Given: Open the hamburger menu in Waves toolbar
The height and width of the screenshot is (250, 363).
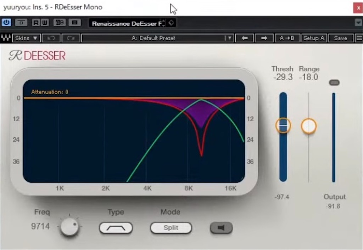Looking at the screenshot, I should pyautogui.click(x=359, y=38).
